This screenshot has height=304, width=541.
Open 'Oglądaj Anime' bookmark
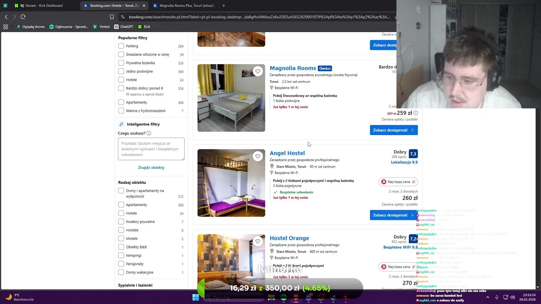tap(30, 27)
